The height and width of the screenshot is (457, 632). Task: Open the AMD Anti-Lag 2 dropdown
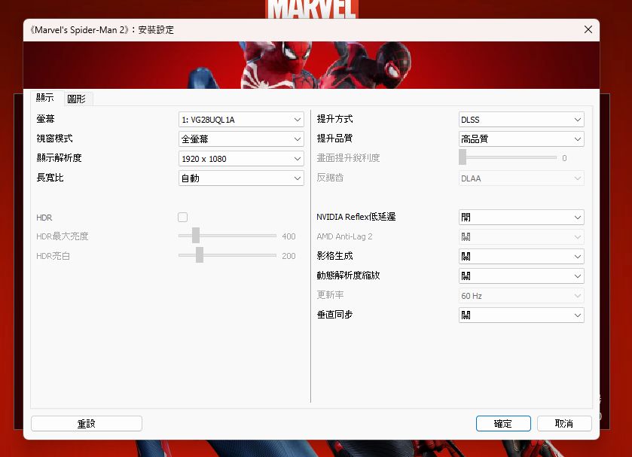[x=521, y=237]
